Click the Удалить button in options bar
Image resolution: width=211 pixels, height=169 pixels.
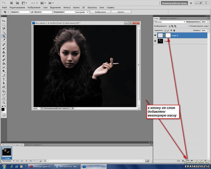121,12
